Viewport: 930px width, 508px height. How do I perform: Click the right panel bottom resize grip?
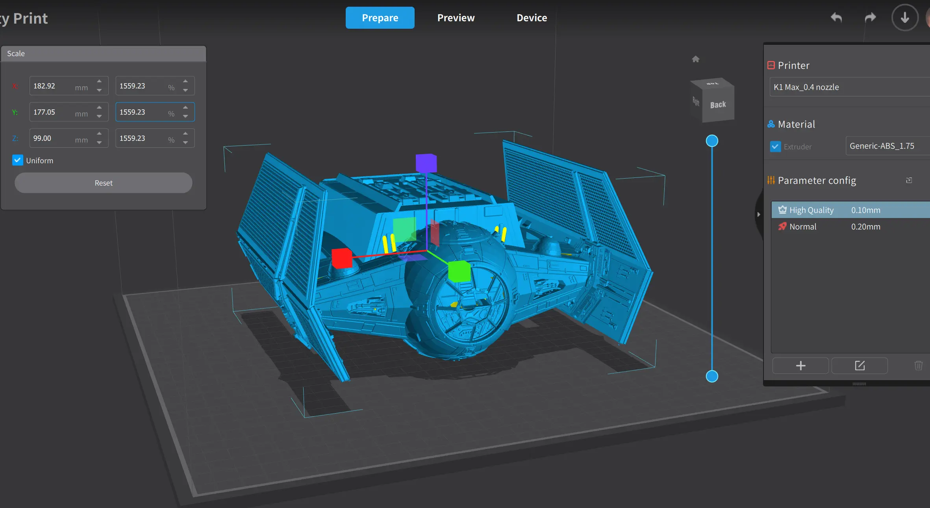pos(859,384)
